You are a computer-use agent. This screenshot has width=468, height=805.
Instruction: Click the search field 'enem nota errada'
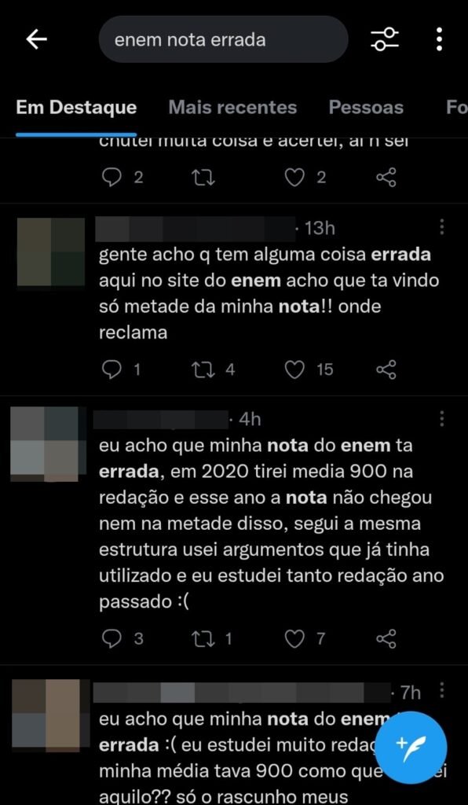click(x=224, y=39)
